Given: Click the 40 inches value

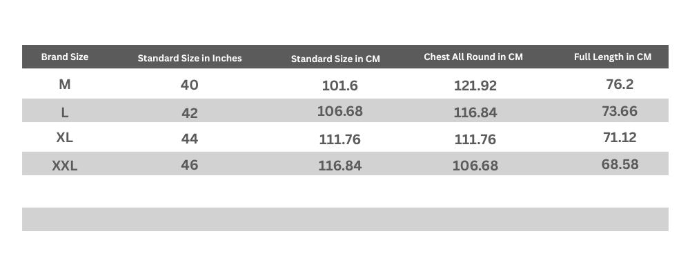Looking at the screenshot, I should pos(190,85).
